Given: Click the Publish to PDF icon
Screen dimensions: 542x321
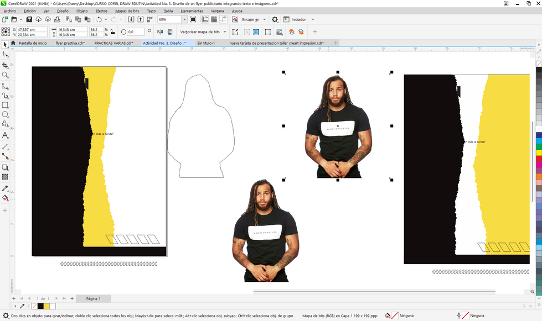Looking at the screenshot, I should [x=149, y=20].
